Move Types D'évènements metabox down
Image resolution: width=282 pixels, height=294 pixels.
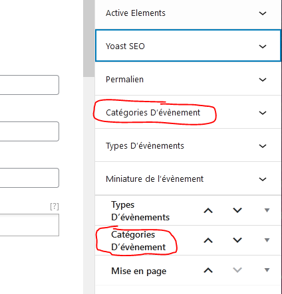[237, 210]
